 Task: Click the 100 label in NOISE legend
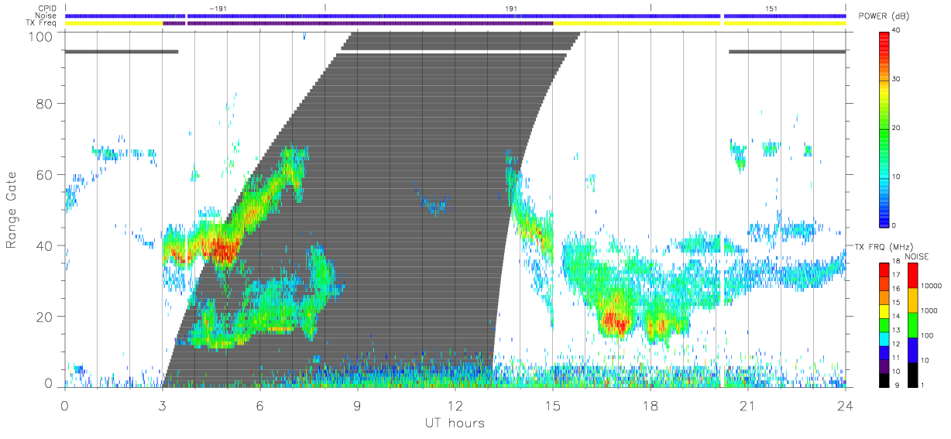tap(929, 336)
